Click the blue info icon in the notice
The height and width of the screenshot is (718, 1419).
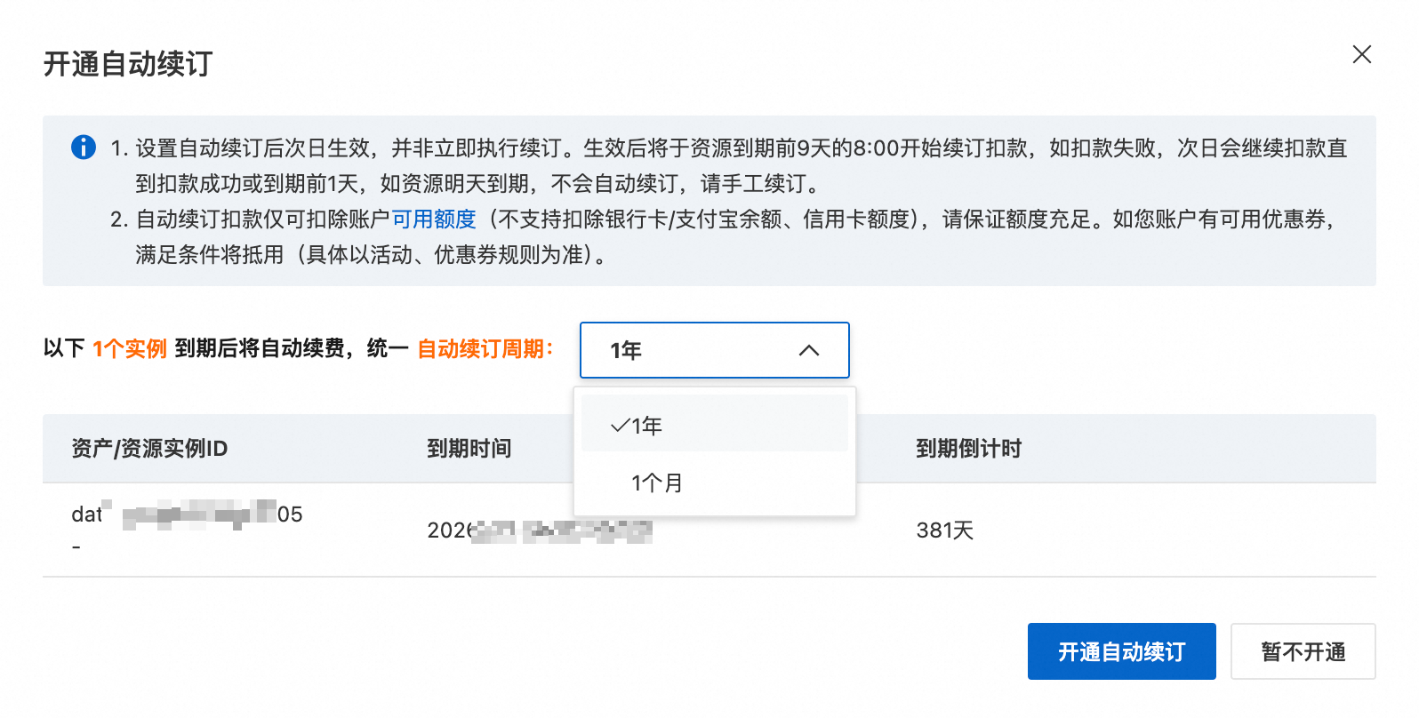84,147
